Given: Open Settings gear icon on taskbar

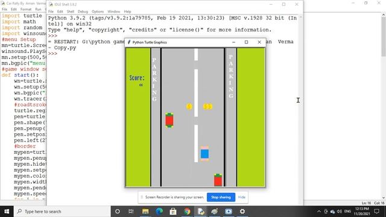Looking at the screenshot, I should (x=242, y=212).
